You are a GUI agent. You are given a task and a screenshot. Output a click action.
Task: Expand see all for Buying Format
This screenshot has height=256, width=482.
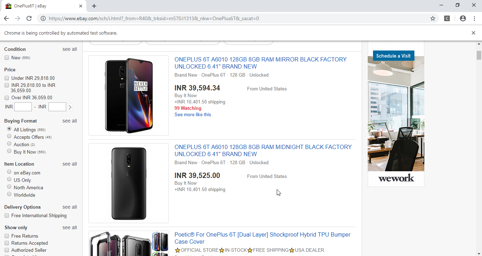[x=69, y=121]
